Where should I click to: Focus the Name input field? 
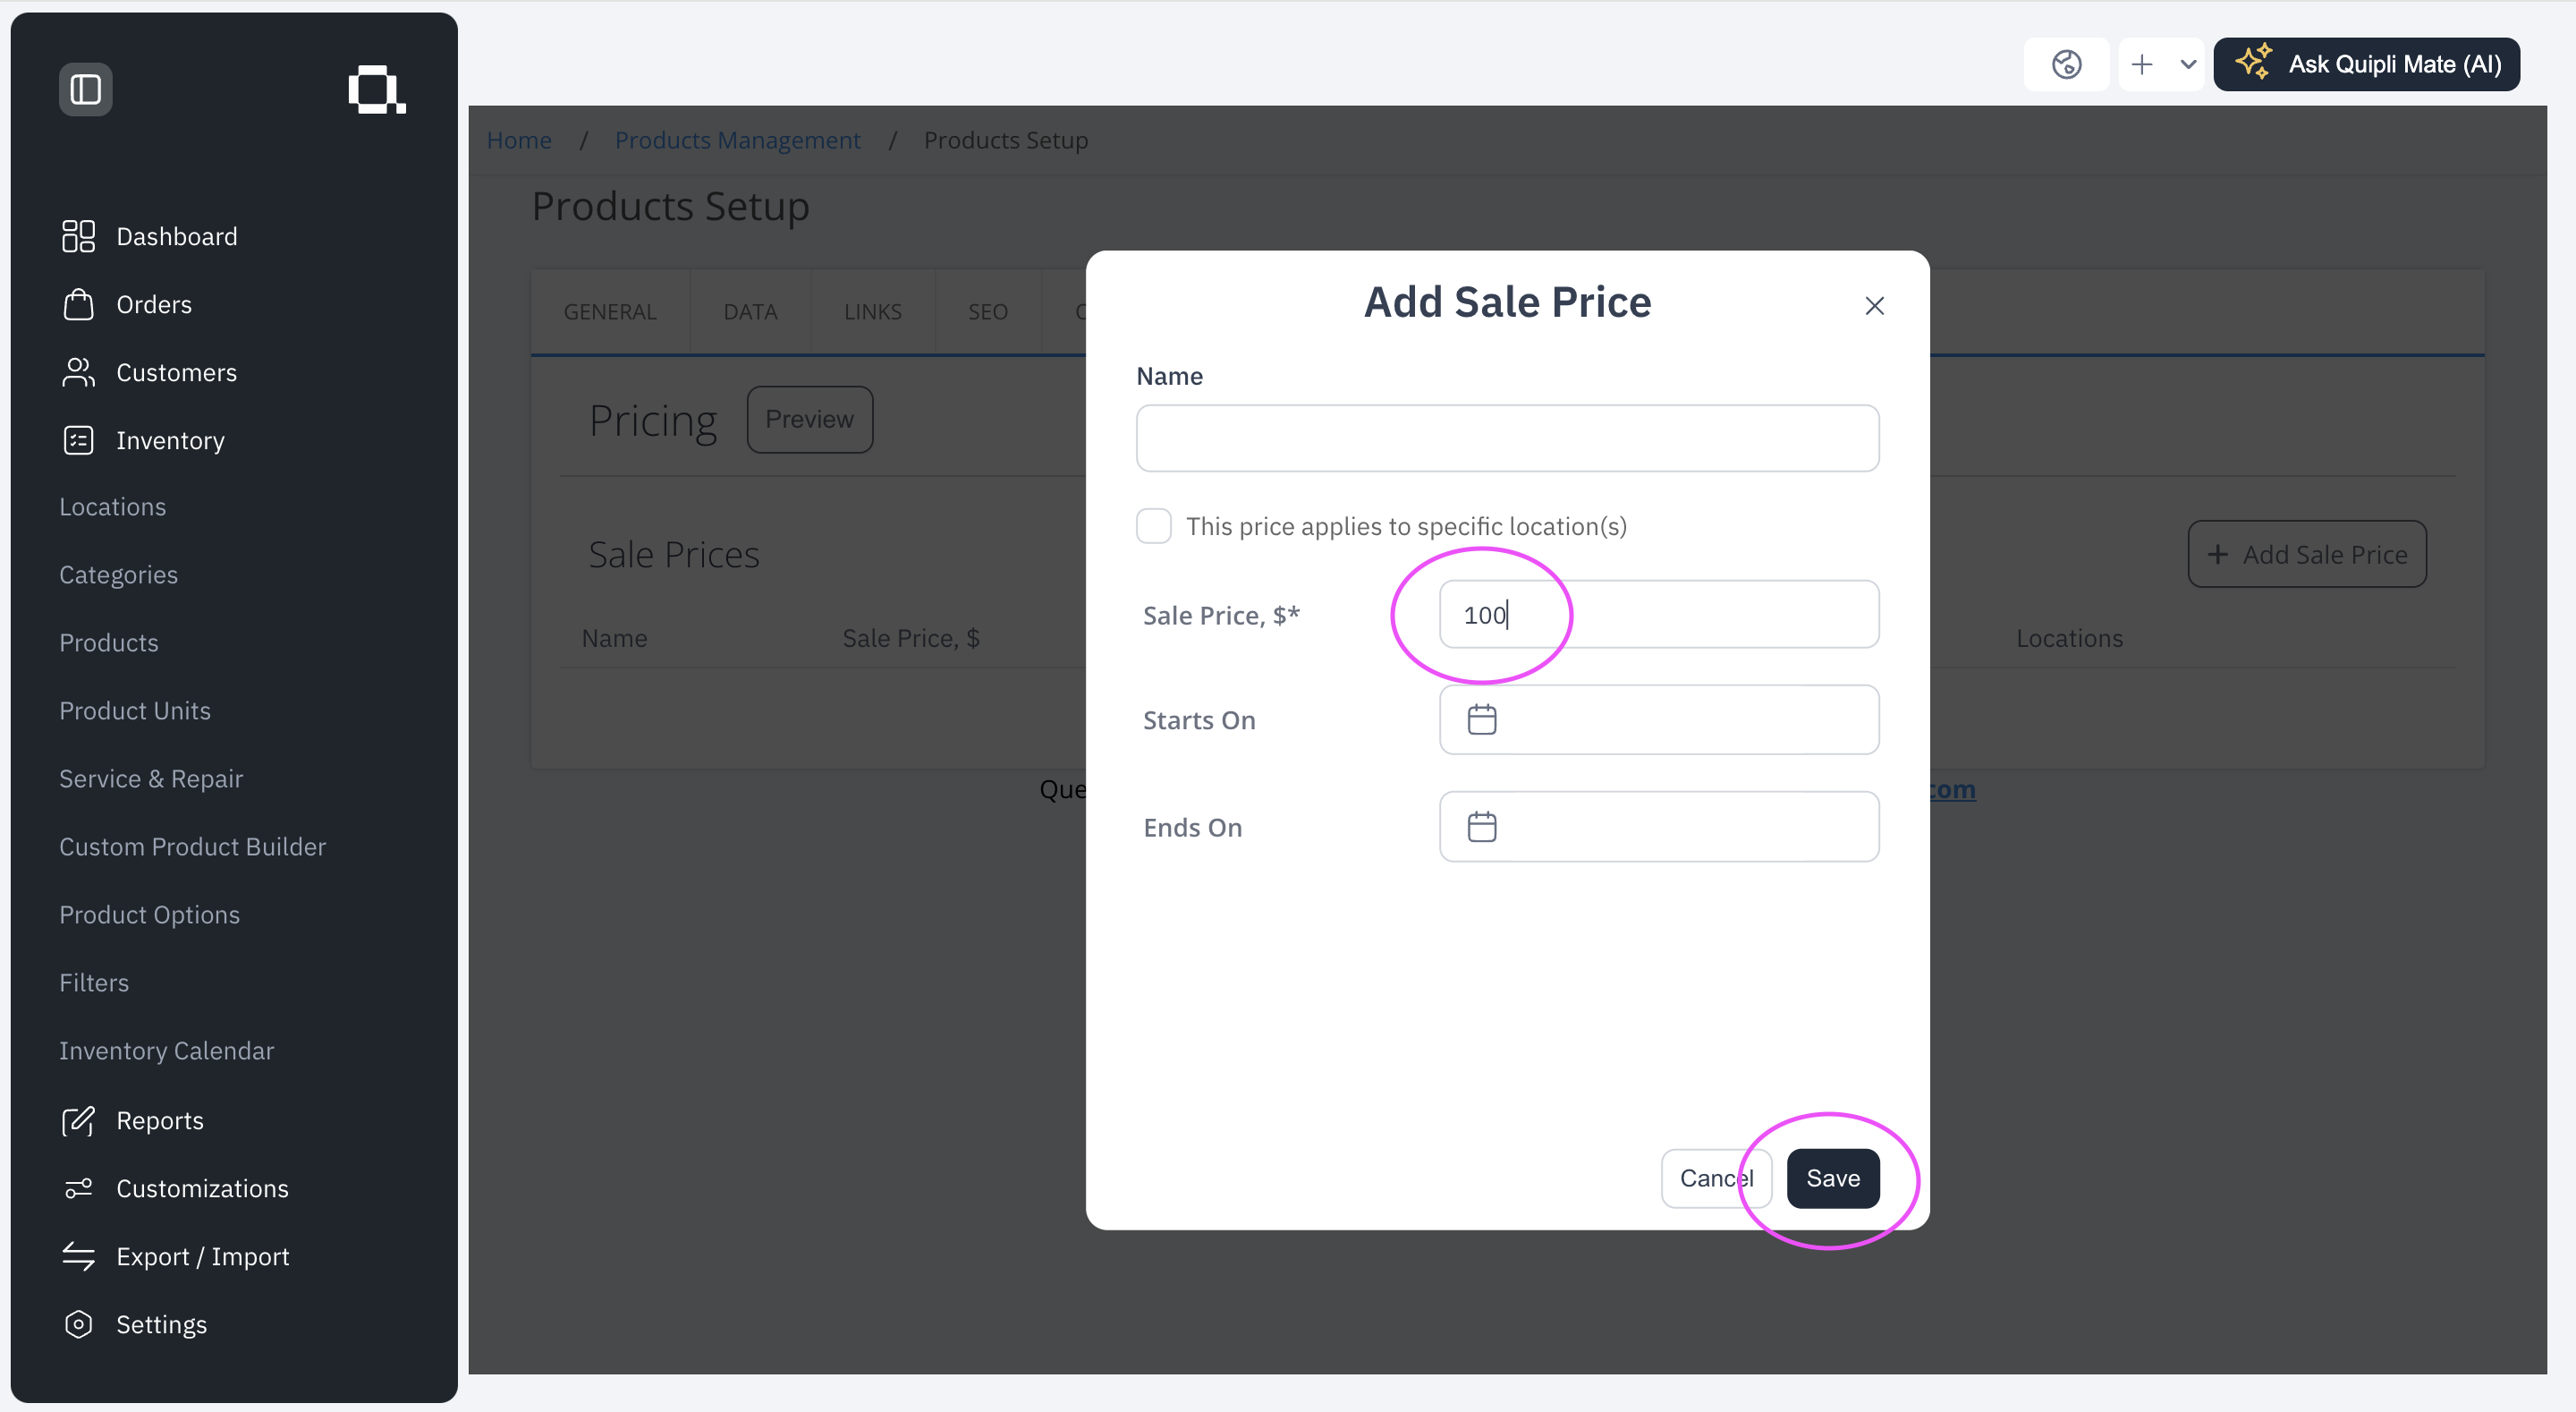point(1507,438)
